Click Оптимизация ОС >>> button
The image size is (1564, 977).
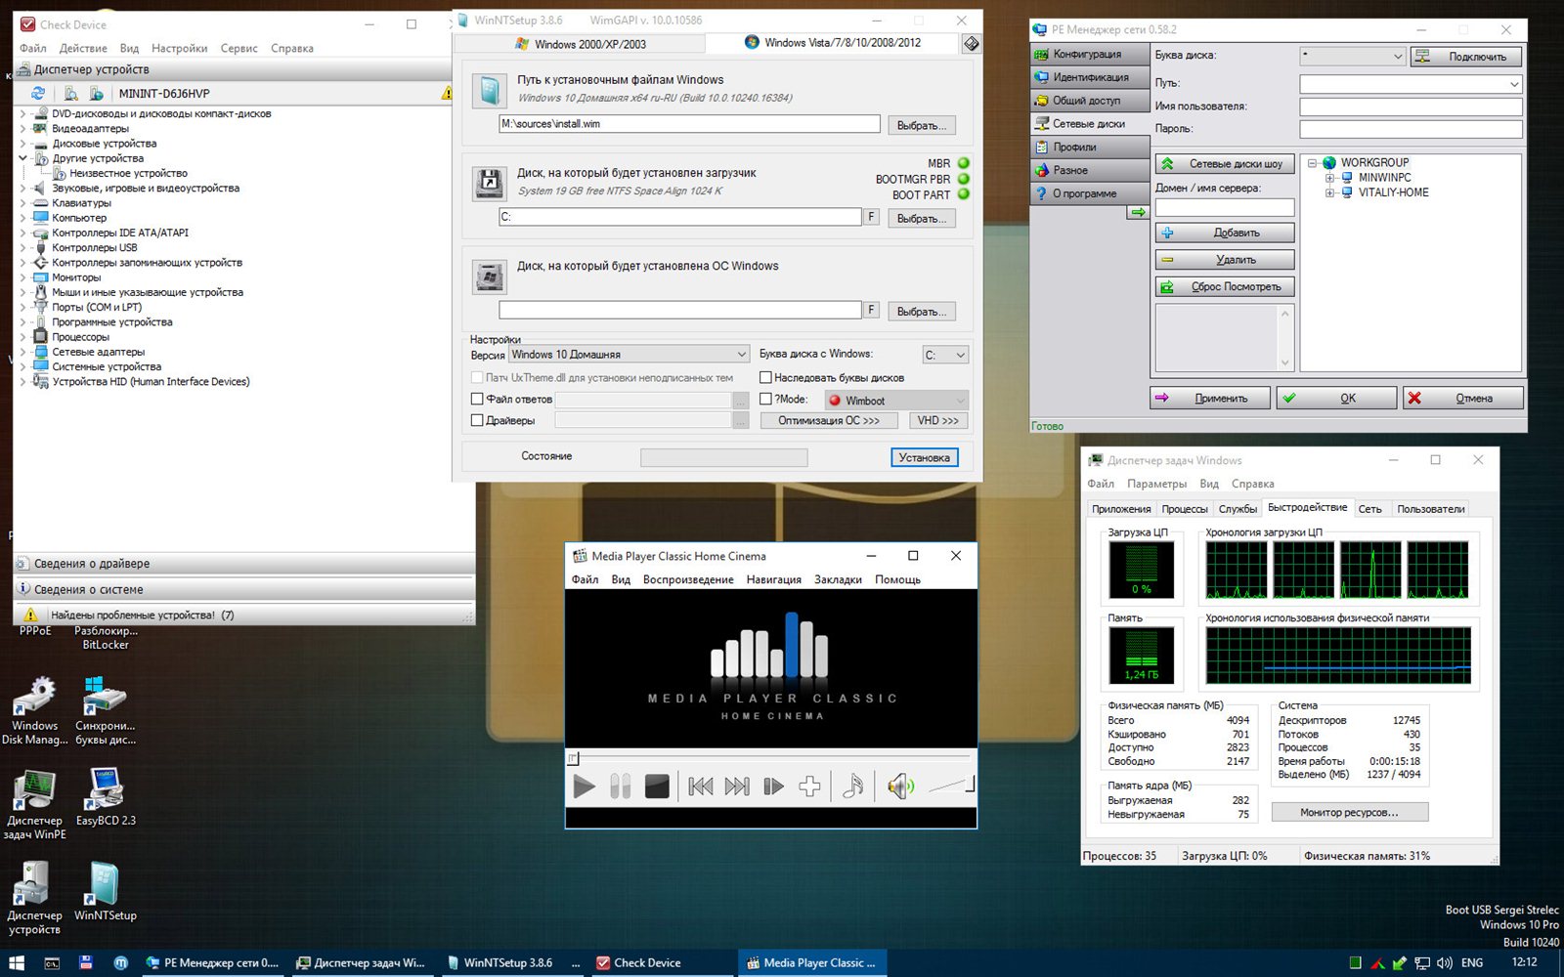(829, 420)
